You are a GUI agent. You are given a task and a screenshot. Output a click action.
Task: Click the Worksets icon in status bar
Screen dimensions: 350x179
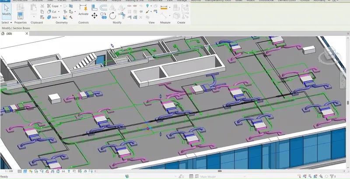[127, 176]
